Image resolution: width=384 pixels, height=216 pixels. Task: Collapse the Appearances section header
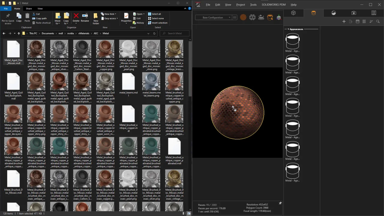(288, 29)
